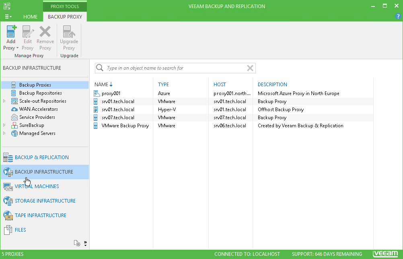The image size is (403, 259).
Task: Select WAN Accelerators in the tree
Action: pyautogui.click(x=39, y=109)
